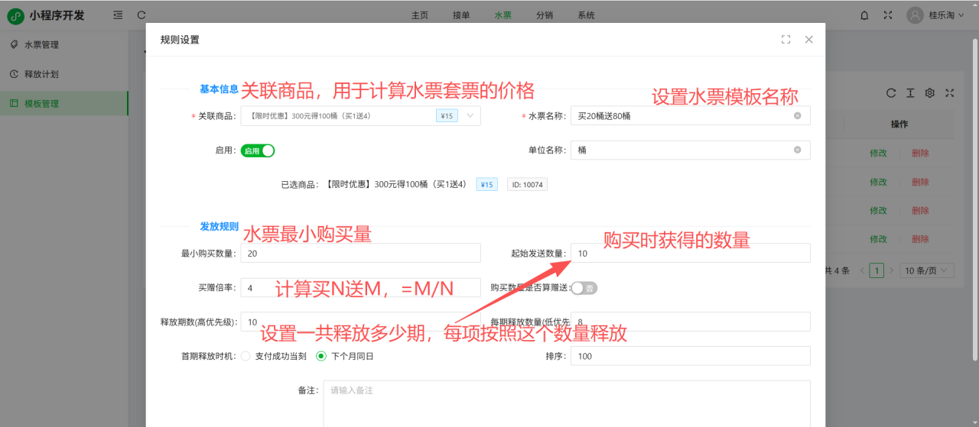This screenshot has height=427, width=979.
Task: Select the 支付成功当刻 radio option
Action: point(246,356)
